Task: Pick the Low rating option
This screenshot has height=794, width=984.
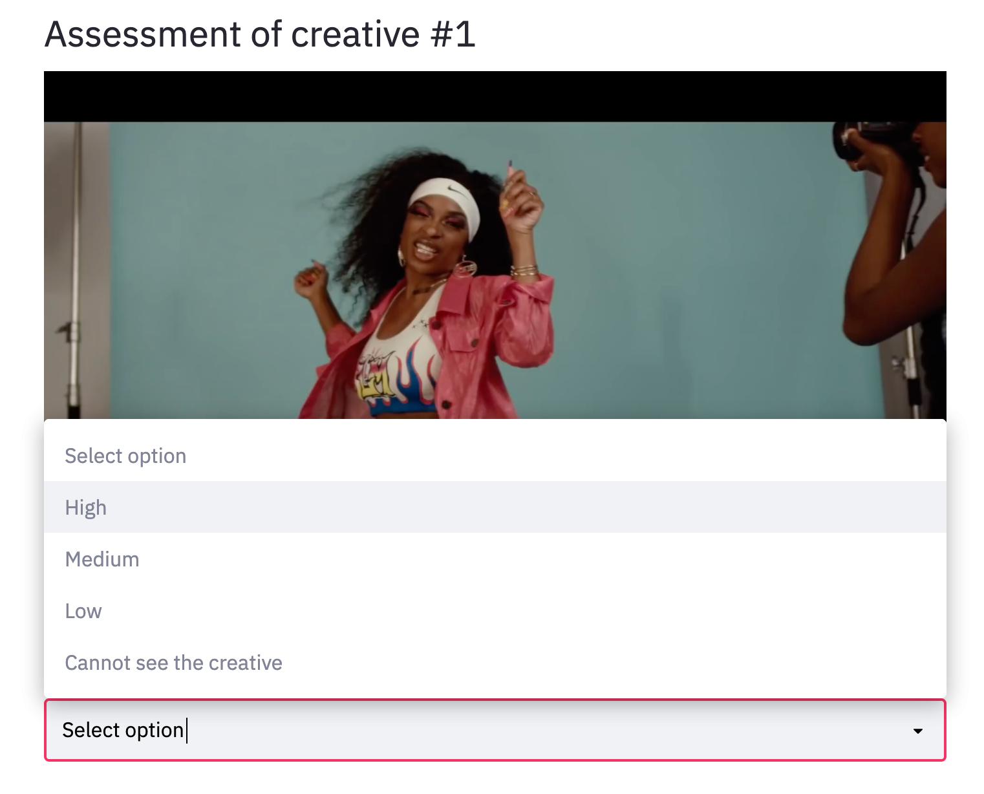Action: coord(83,611)
